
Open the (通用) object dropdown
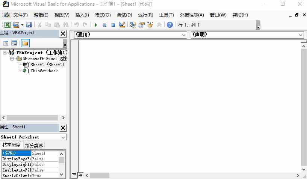tap(184, 35)
